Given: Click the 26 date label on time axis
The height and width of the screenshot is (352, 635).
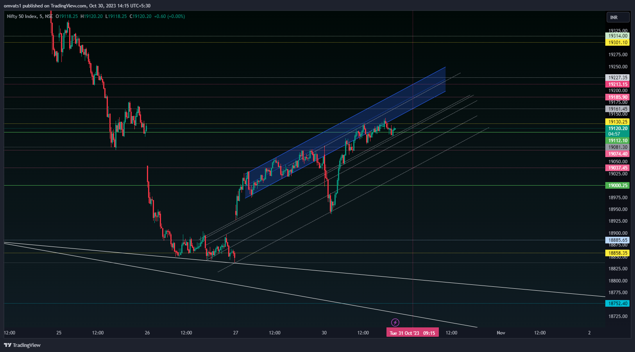Looking at the screenshot, I should click(x=147, y=333).
